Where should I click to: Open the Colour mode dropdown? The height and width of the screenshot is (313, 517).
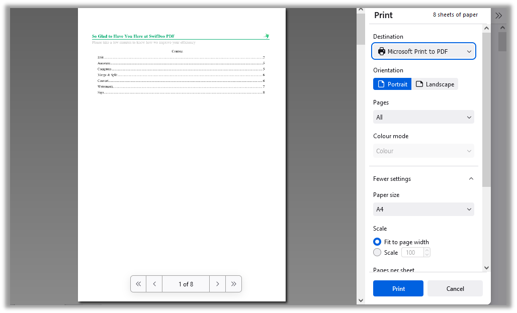(x=423, y=151)
